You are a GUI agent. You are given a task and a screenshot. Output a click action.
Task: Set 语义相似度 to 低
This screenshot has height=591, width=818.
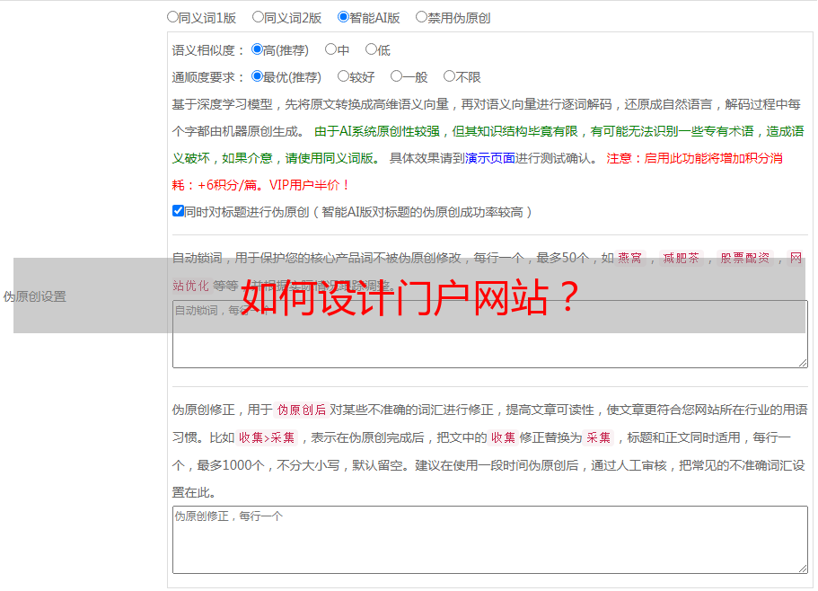click(x=371, y=49)
